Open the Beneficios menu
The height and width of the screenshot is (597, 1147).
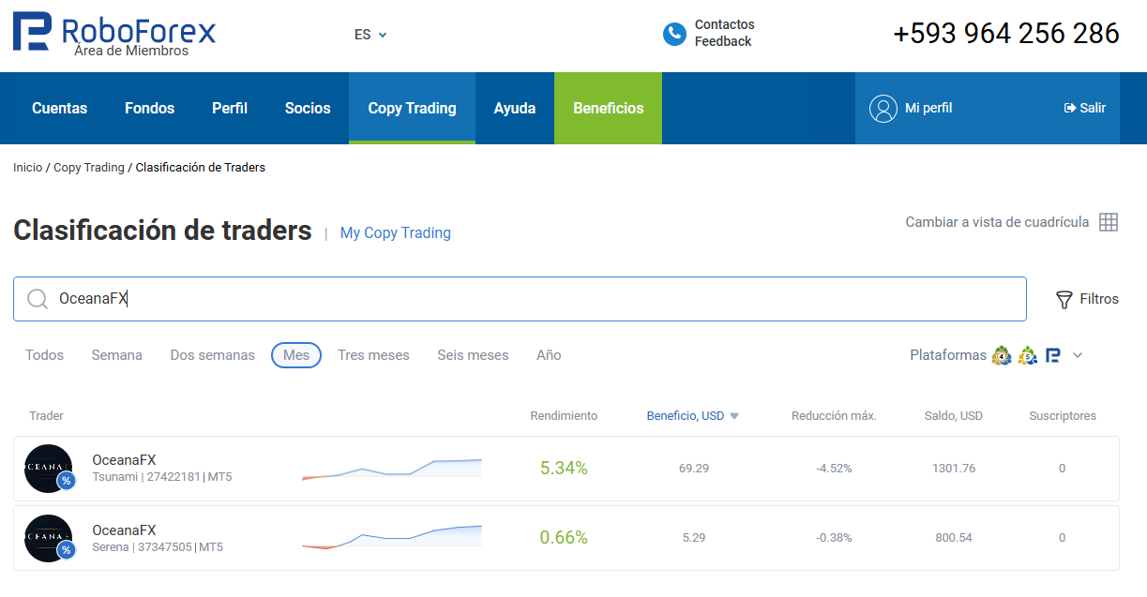[609, 109]
